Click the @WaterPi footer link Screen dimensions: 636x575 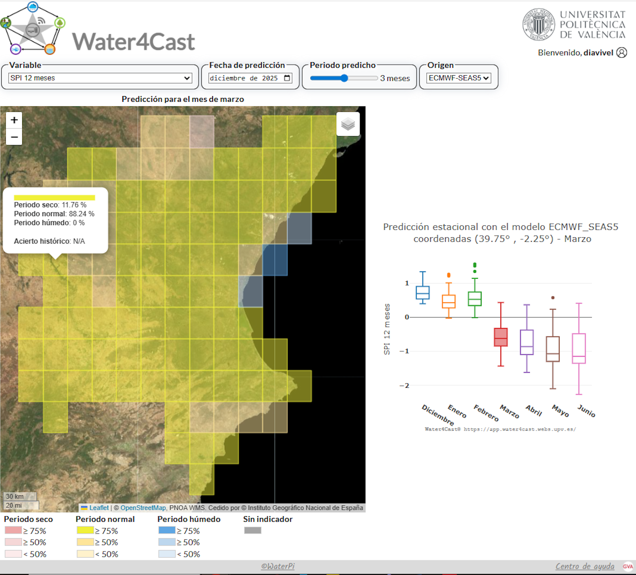coord(278,566)
